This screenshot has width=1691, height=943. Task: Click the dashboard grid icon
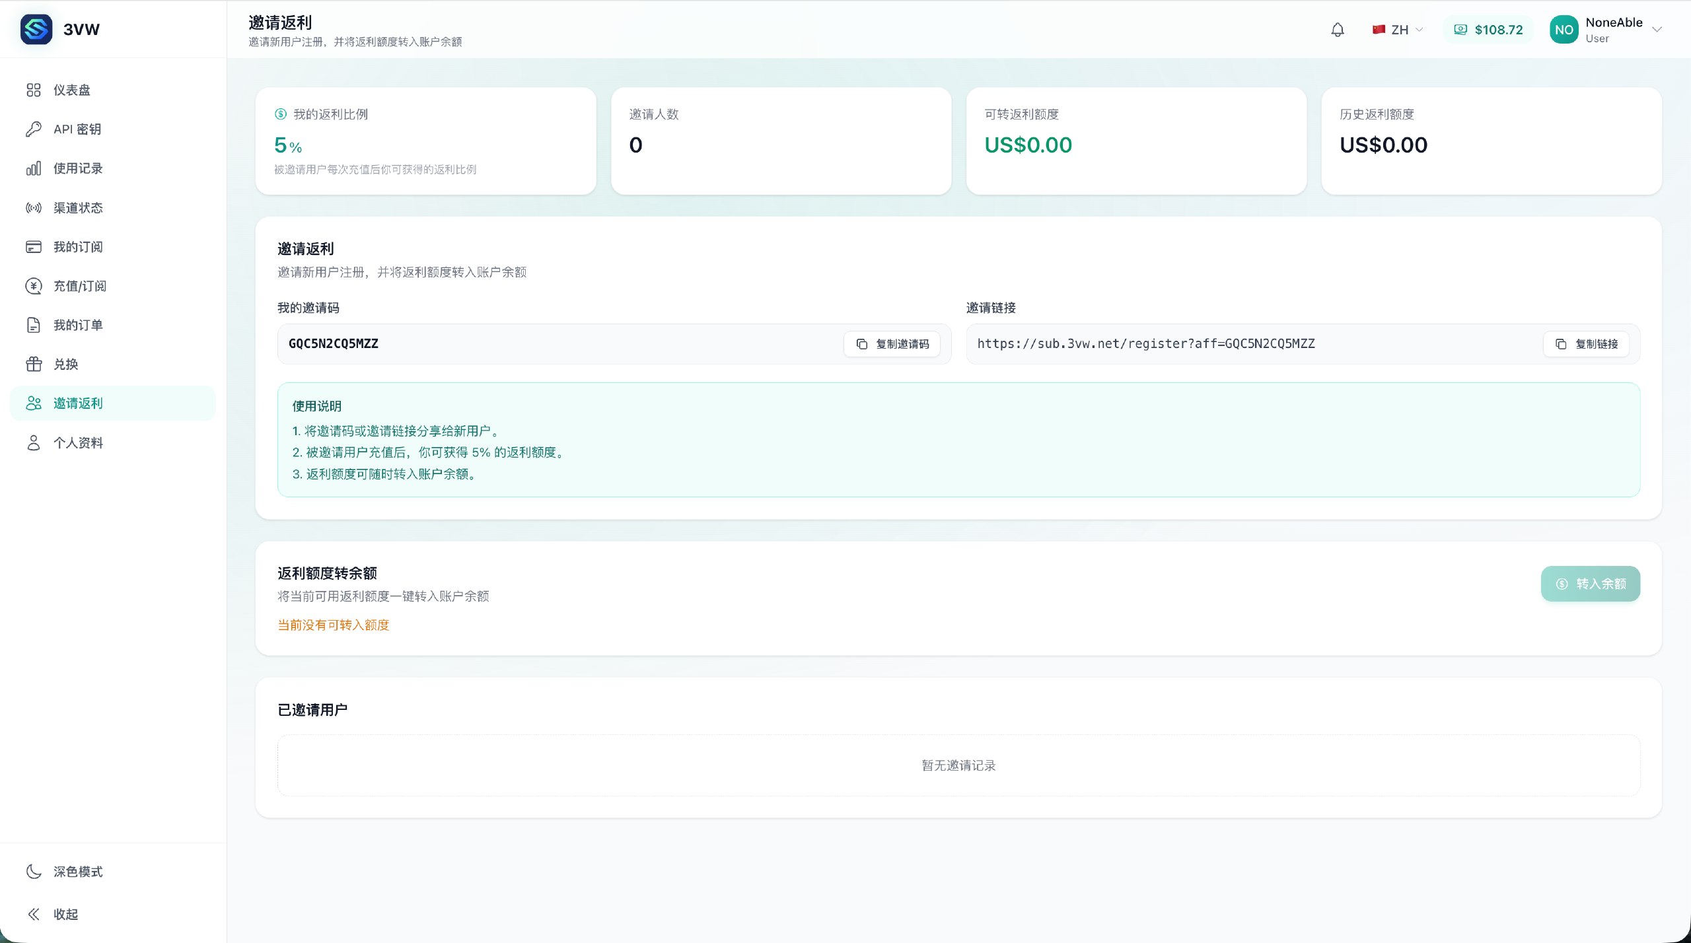(x=34, y=90)
